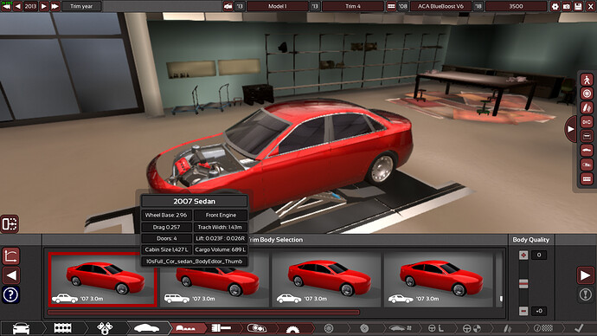Open the gear drivetrain step
Screen dimensions: 597x336
(x=292, y=329)
